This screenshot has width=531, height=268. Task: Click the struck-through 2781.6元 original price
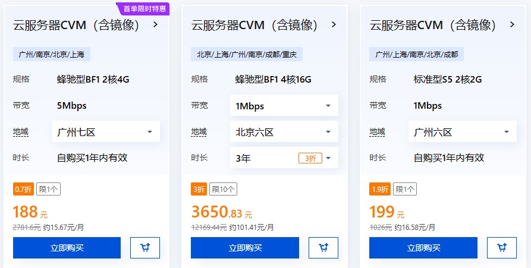pos(27,228)
